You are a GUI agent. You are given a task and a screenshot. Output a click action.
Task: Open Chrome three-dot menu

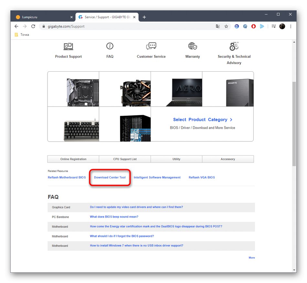(x=291, y=26)
